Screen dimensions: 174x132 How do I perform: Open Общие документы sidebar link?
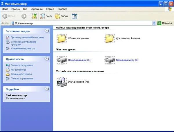point(21,74)
